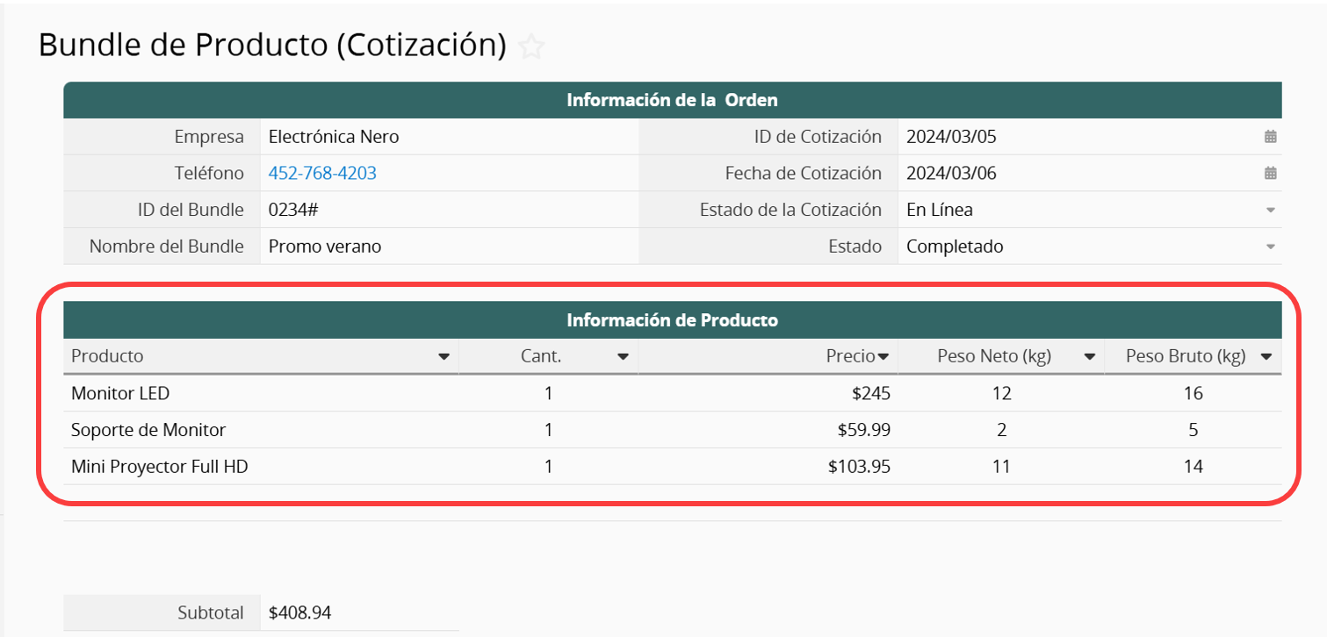1327x637 pixels.
Task: Select the Mini Proyector Full HD cell
Action: pos(159,468)
